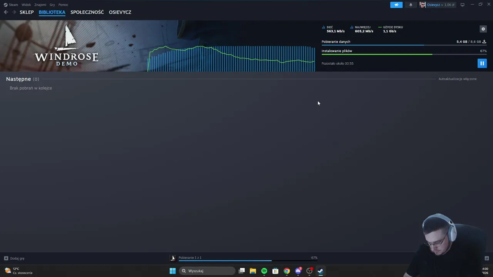493x277 pixels.
Task: Open the weather widget showing 12°C
Action: 18,271
